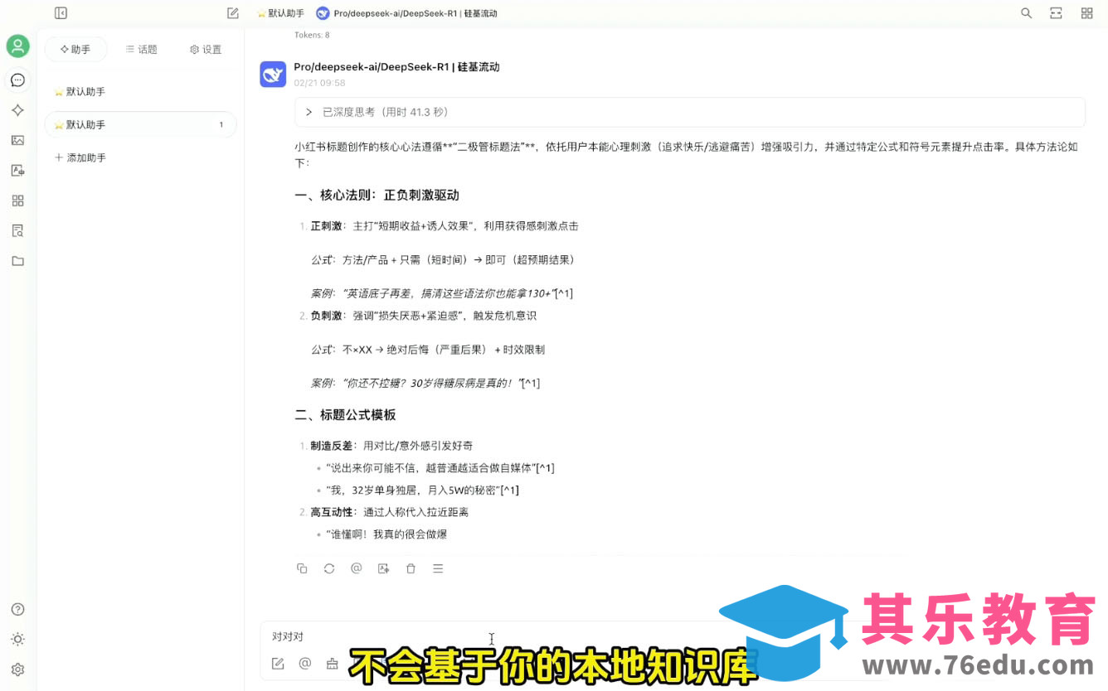Open the Mini Apps grid icon in sidebar

(x=17, y=201)
